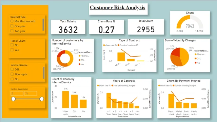The height and width of the screenshot is (122, 217).
Task: Select the One year bar in Type of Contract
Action: [x=131, y=60]
